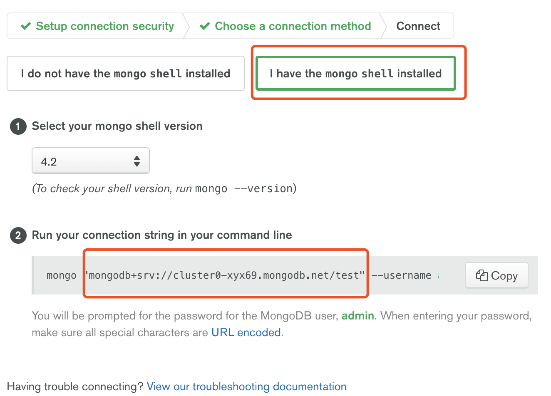Image resolution: width=551 pixels, height=396 pixels.
Task: Go back to Choose a connection method step
Action: pyautogui.click(x=293, y=26)
